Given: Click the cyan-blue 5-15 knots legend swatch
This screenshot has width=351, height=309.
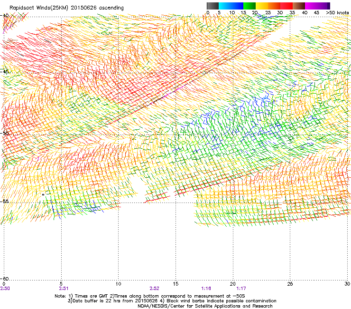Looking at the screenshot, I should click(x=231, y=6).
